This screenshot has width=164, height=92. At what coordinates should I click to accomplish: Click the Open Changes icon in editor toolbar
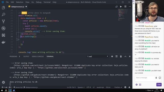[x=116, y=7]
